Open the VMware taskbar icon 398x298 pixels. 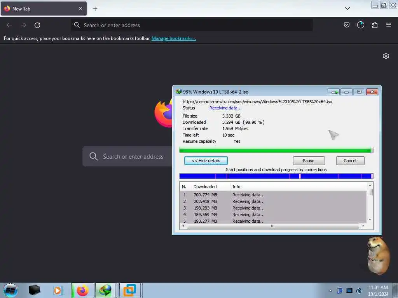pos(130,290)
